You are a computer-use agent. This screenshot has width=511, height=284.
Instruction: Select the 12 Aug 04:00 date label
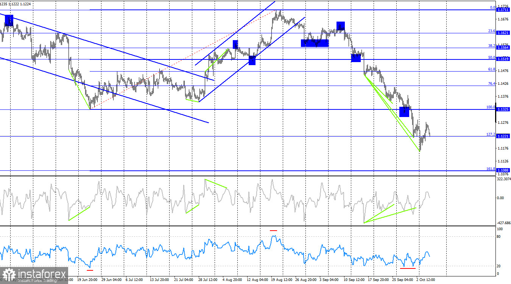257,280
